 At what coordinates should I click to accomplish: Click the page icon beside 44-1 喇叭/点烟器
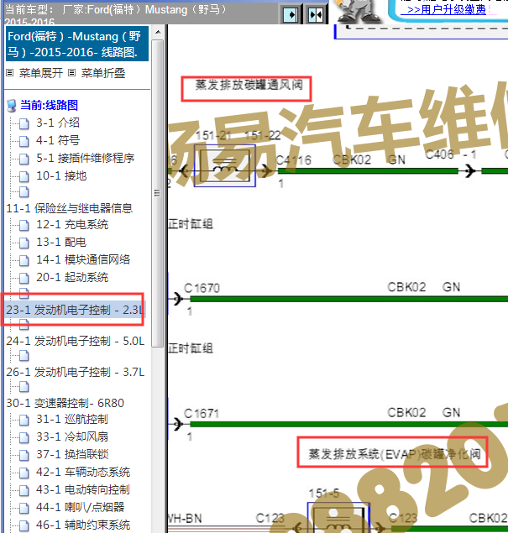24,509
